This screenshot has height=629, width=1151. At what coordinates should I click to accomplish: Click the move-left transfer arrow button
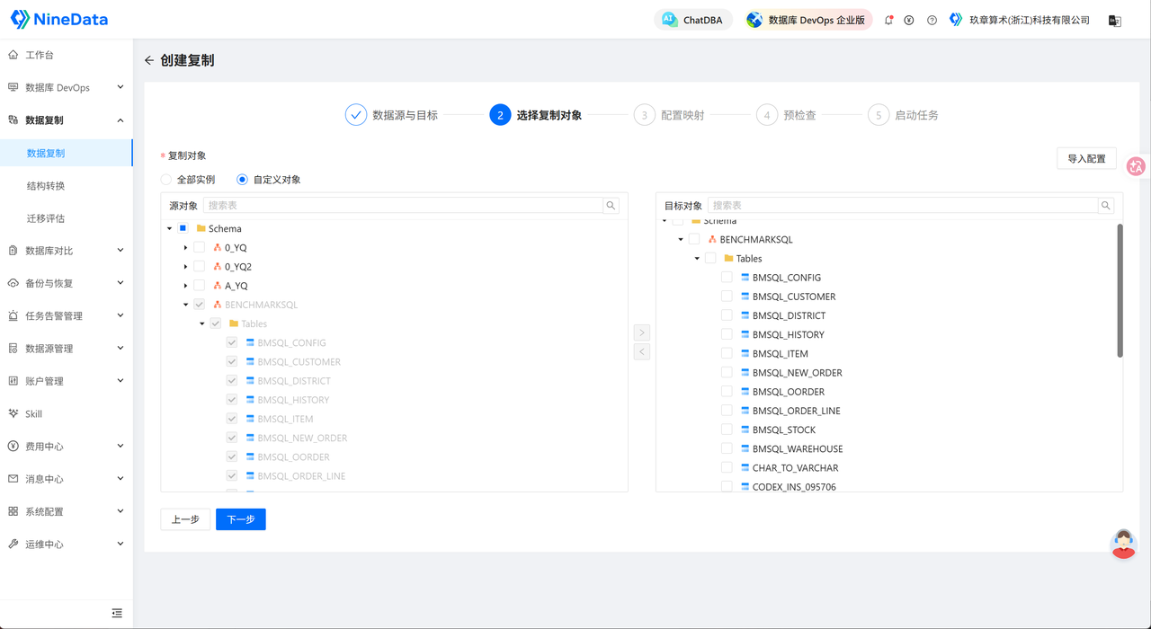[642, 352]
